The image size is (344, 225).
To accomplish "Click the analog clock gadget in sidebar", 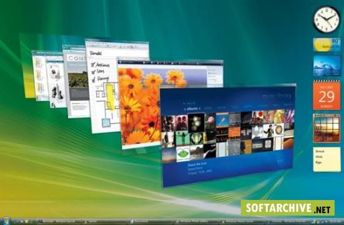I will click(x=326, y=19).
